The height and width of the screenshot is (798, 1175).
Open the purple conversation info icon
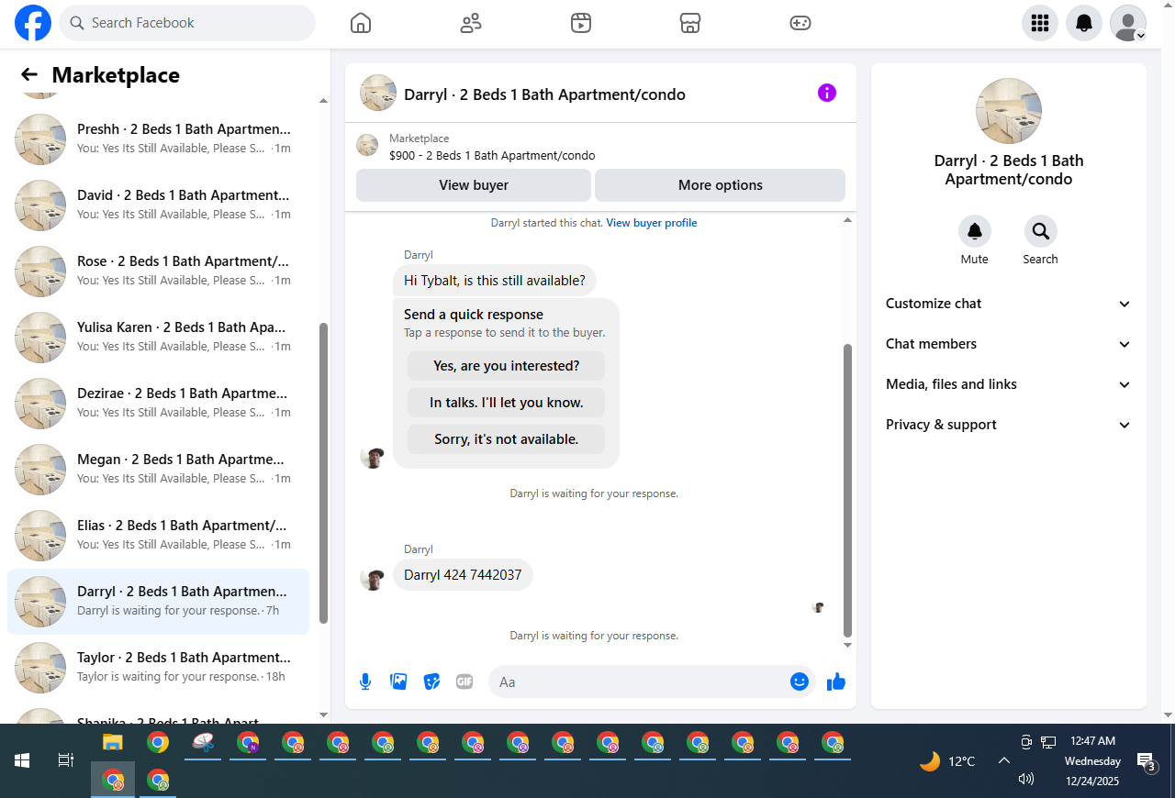[x=827, y=93]
